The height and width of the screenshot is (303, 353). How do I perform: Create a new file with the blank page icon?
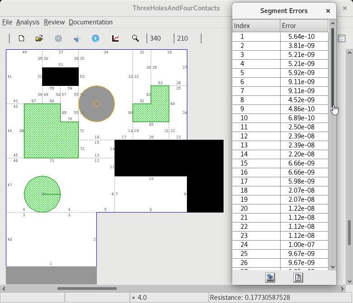coord(21,38)
